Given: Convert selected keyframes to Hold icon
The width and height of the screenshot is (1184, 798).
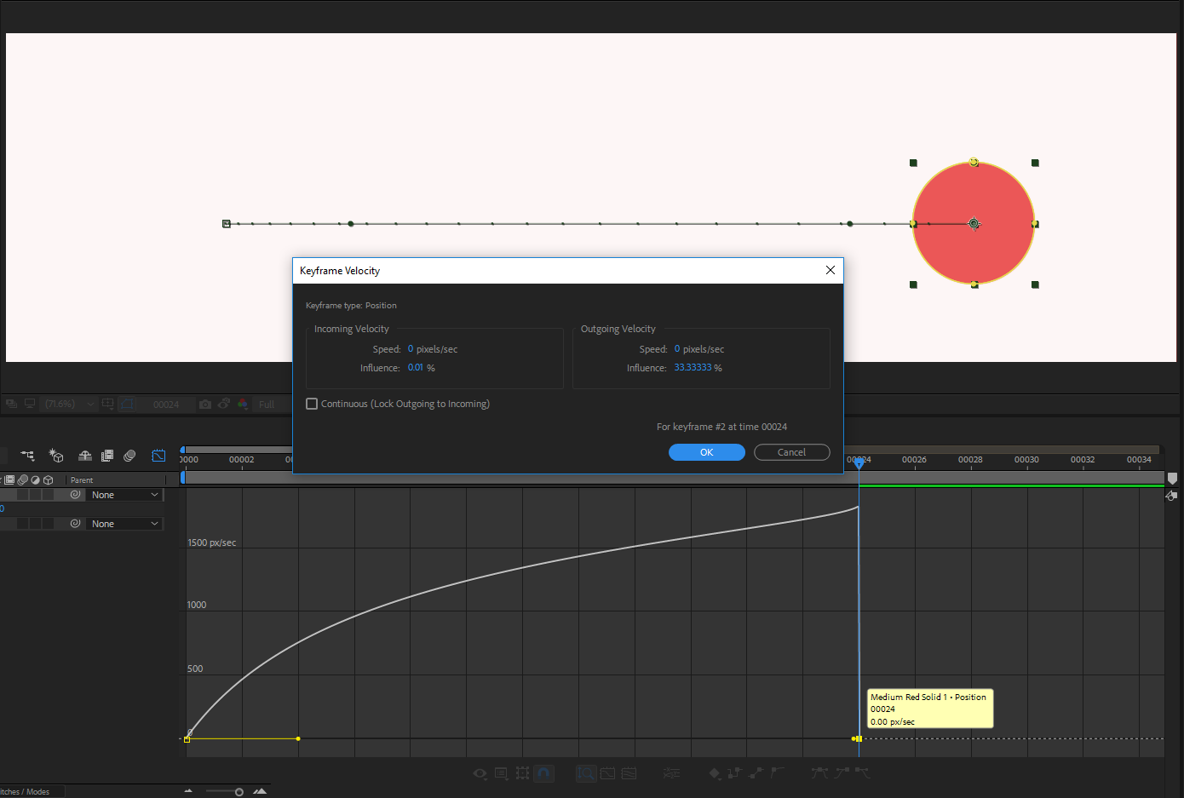Looking at the screenshot, I should point(734,773).
